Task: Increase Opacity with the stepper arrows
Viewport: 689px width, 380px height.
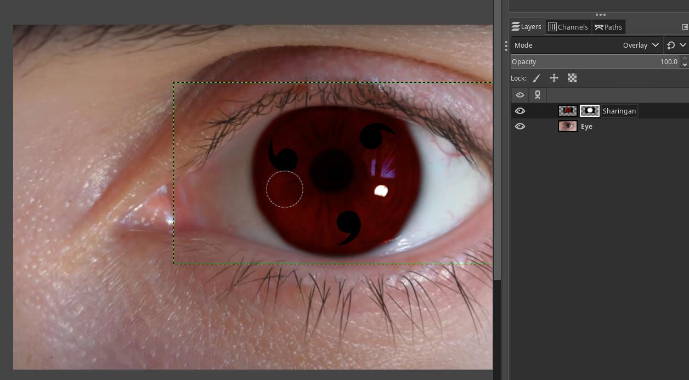Action: (684, 58)
